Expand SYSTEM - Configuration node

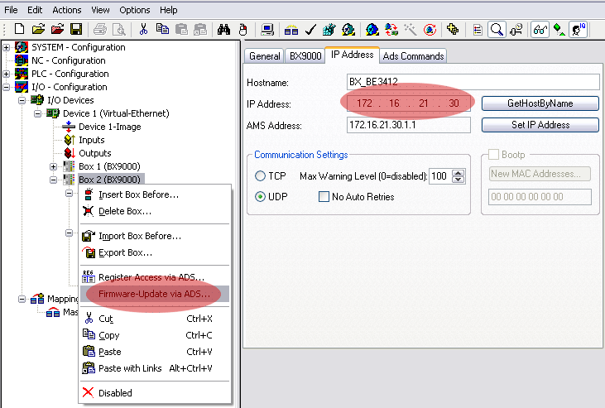tap(6, 48)
